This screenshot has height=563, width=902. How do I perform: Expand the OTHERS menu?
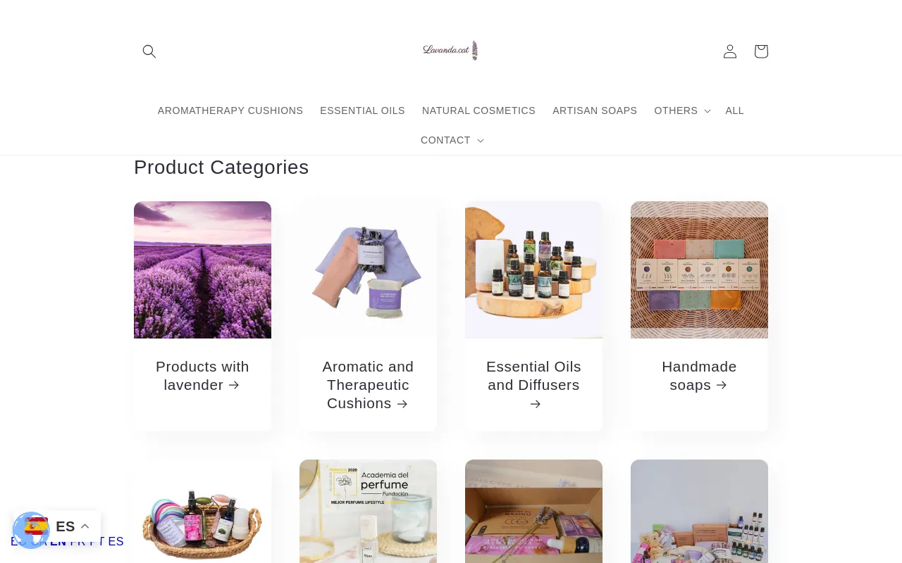coord(681,110)
